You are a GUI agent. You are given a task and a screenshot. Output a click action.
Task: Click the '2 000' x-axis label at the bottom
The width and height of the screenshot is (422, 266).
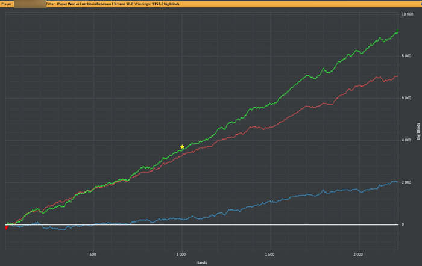click(x=358, y=255)
